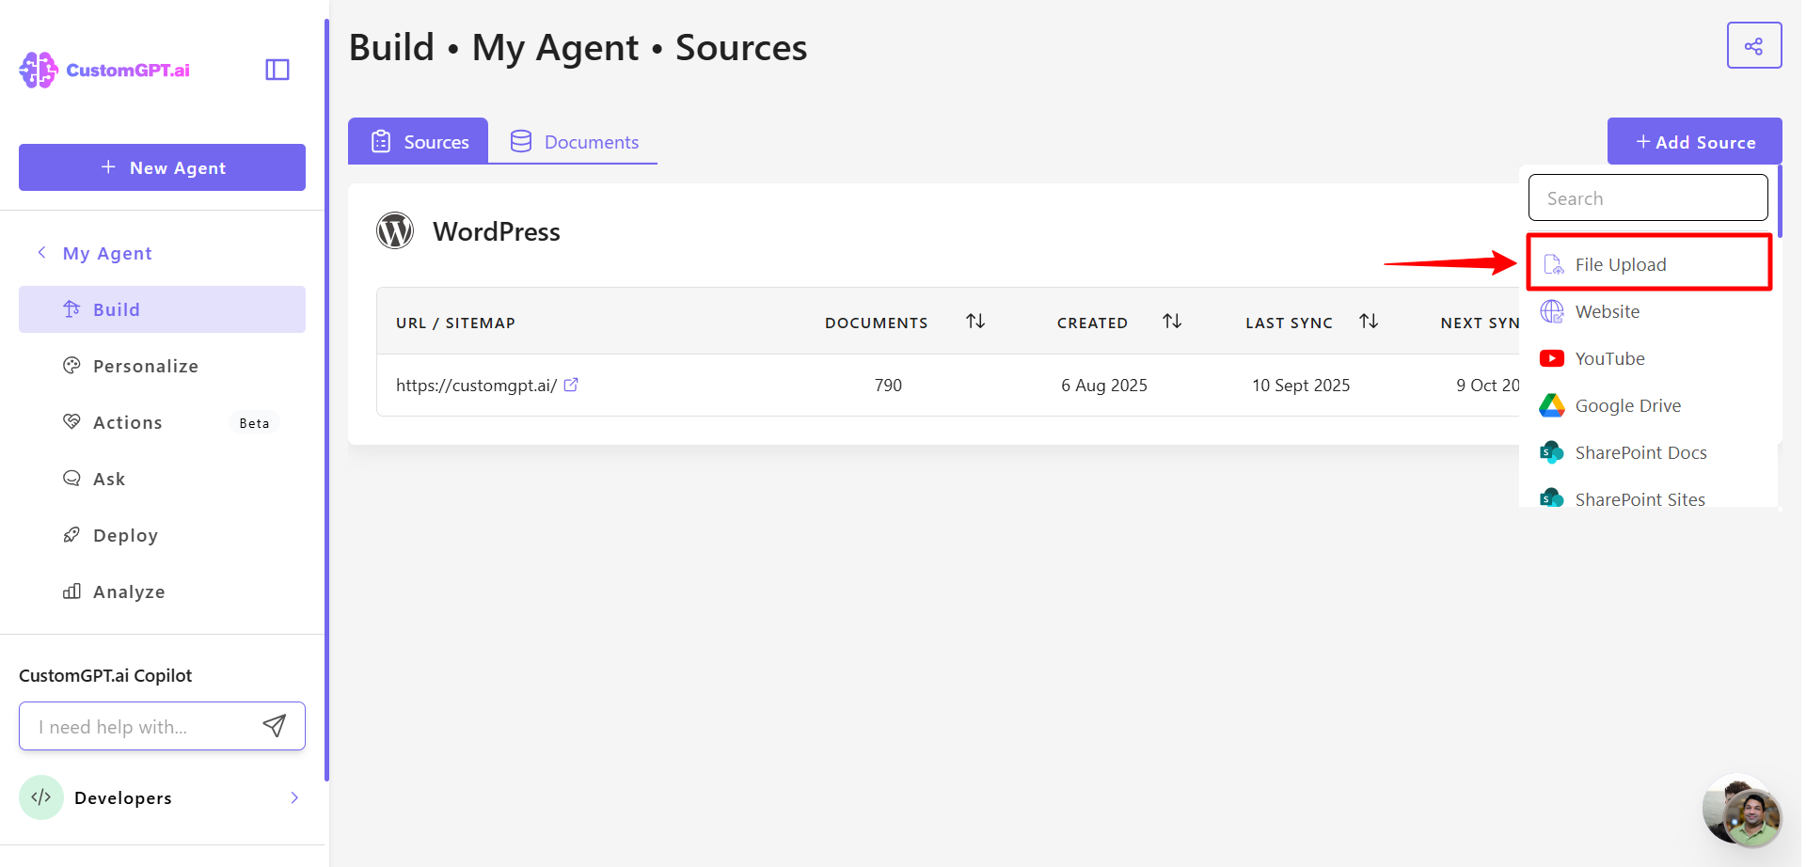Click the Developers code icon

pyautogui.click(x=41, y=797)
